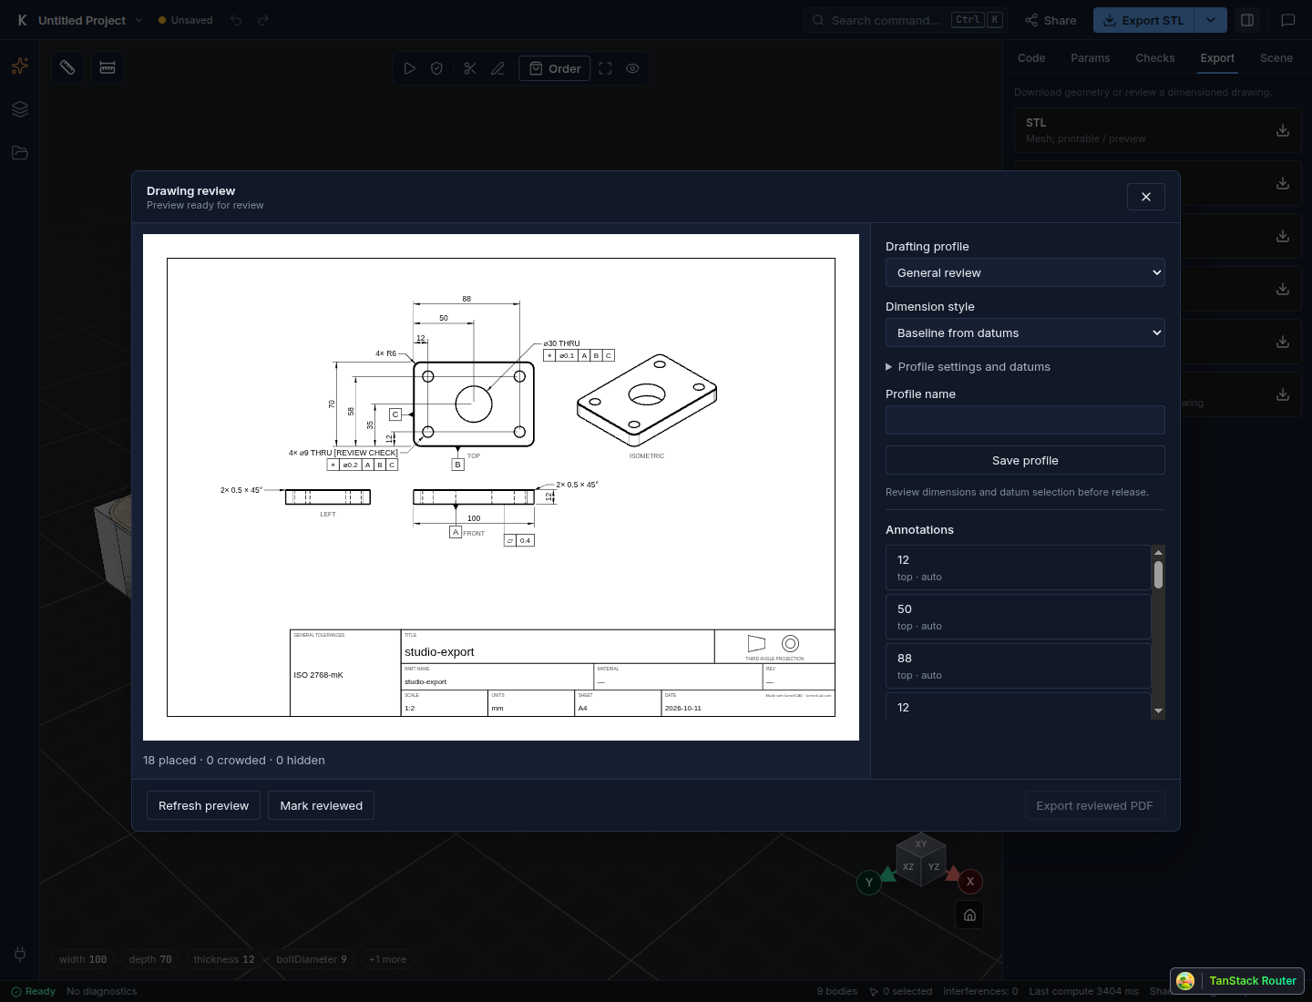Screen dimensions: 1312x1002
Task: Switch to the Scene tab
Action: [1276, 58]
